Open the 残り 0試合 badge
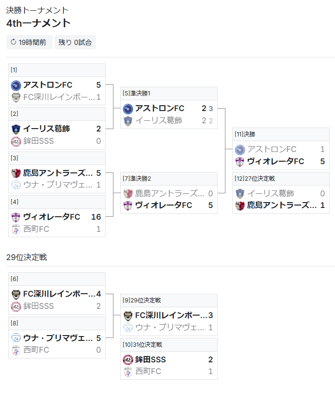The image size is (335, 394). [75, 42]
